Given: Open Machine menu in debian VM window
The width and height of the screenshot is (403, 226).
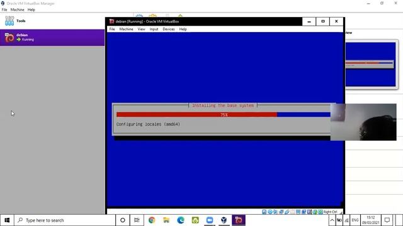Looking at the screenshot, I should [126, 30].
